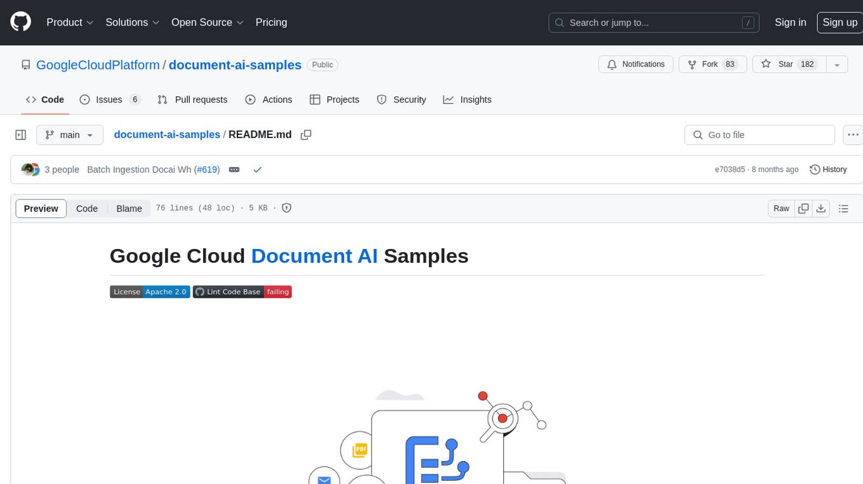Show the 3 people contributors list
The width and height of the screenshot is (863, 484).
(62, 170)
